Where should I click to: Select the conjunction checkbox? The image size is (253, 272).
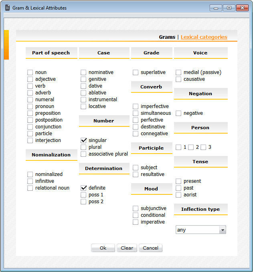click(x=30, y=127)
